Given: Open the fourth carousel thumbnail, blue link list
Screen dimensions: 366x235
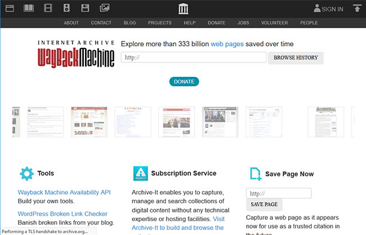Looking at the screenshot, I should tap(133, 122).
